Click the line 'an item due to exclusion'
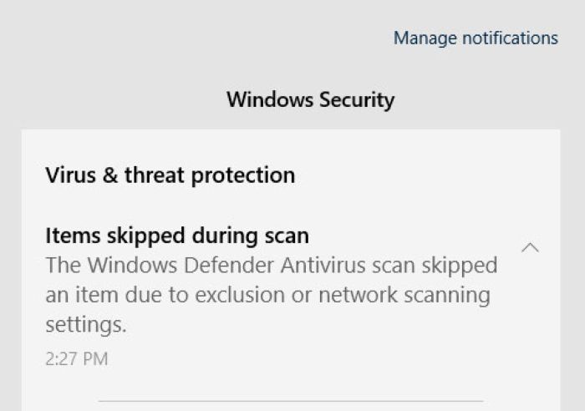The height and width of the screenshot is (411, 585). (267, 295)
